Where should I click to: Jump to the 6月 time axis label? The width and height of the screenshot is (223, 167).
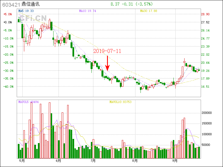point(58,161)
